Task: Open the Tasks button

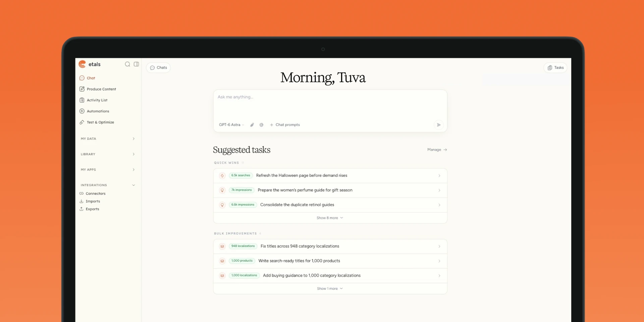Action: pyautogui.click(x=555, y=67)
